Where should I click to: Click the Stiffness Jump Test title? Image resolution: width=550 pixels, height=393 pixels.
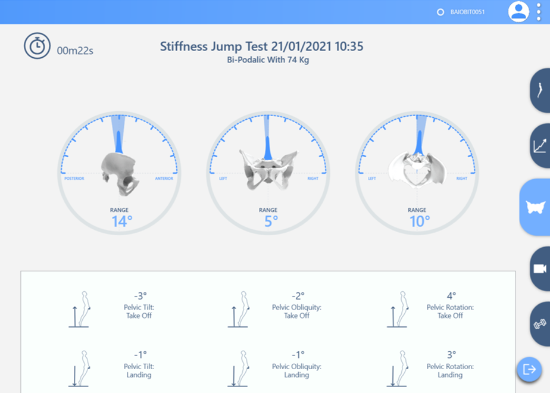click(262, 46)
